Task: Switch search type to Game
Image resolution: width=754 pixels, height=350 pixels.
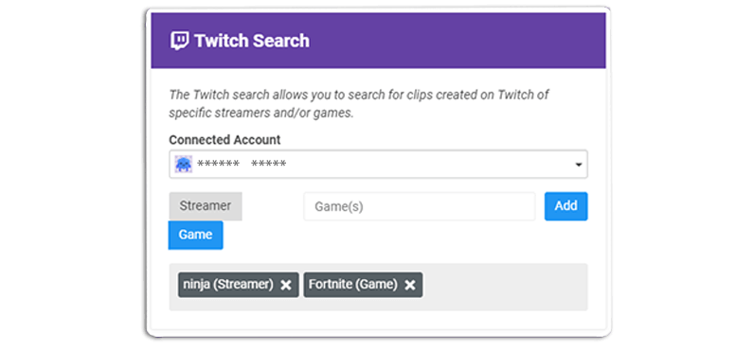Action: click(195, 235)
